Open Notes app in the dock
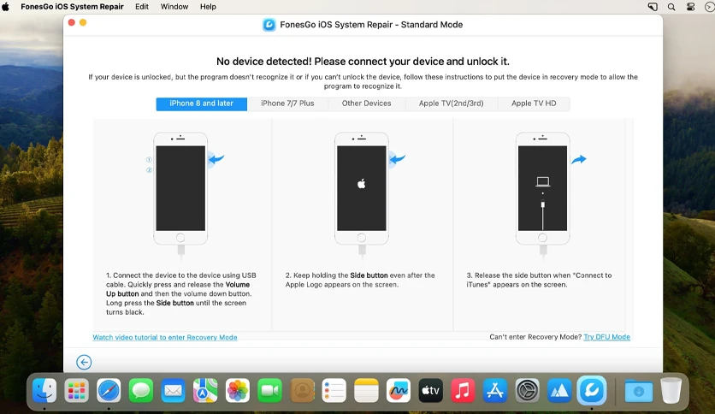 click(x=366, y=391)
